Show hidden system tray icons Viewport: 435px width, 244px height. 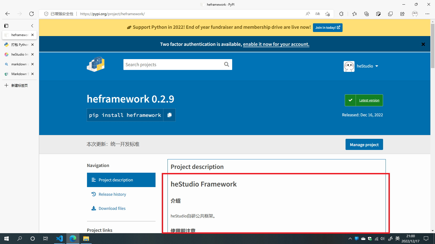click(350, 239)
